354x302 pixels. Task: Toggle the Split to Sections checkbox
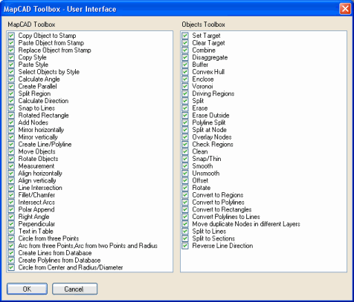pyautogui.click(x=185, y=238)
